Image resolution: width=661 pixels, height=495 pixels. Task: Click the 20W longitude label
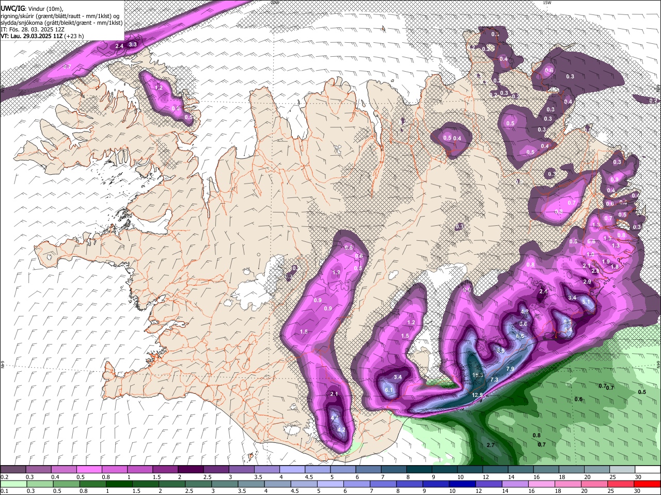(274, 3)
